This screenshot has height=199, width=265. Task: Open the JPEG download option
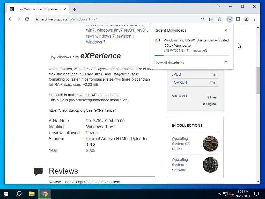[176, 74]
